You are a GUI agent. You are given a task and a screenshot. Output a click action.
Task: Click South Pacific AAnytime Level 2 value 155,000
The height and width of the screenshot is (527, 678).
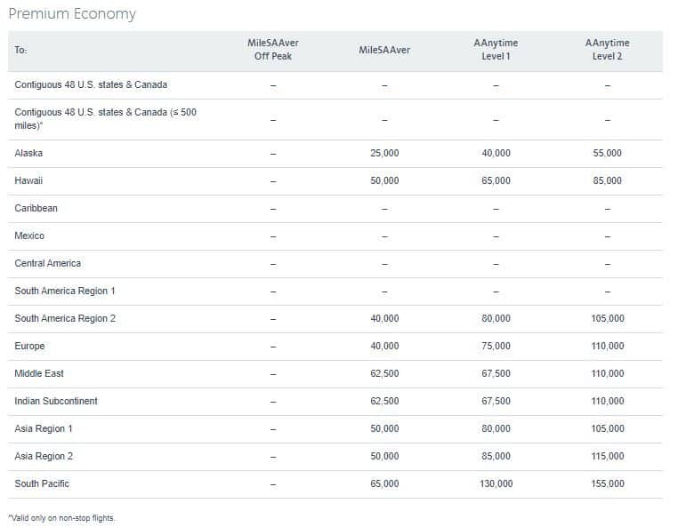[608, 483]
